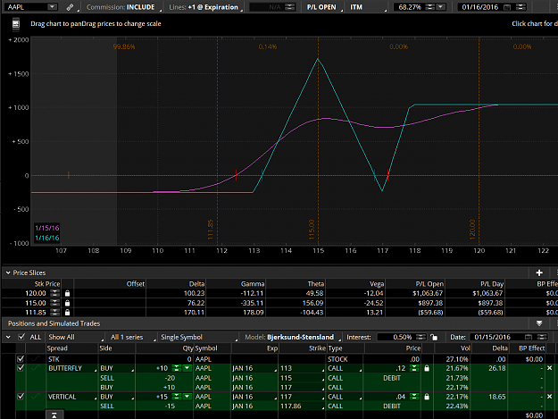This screenshot has width=558, height=419.
Task: Change the butterfly JAN 16 expiration dropdown
Action: point(254,368)
